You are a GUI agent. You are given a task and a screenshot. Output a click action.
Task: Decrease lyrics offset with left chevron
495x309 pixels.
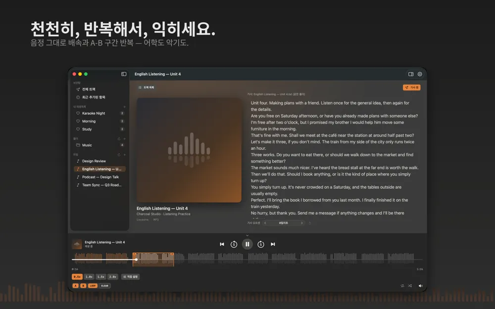(265, 223)
